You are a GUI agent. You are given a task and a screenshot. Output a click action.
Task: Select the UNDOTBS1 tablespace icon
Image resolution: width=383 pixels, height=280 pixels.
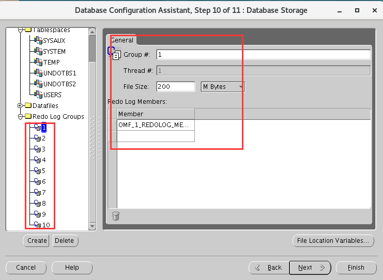[x=38, y=73]
